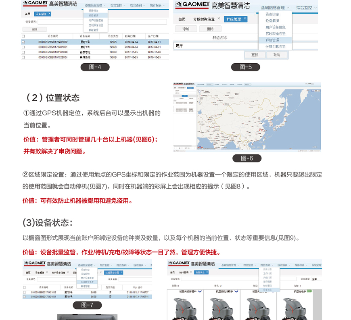Switch to 首页 tab in Figure 4
The image size is (351, 320).
[27, 14]
